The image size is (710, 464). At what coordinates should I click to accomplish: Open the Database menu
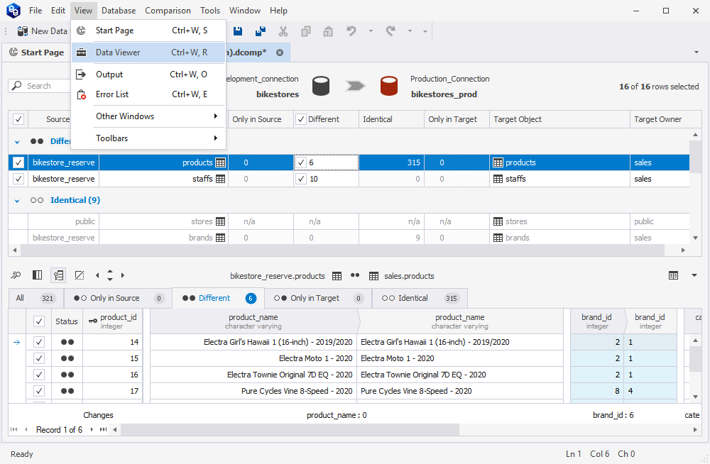pos(119,11)
